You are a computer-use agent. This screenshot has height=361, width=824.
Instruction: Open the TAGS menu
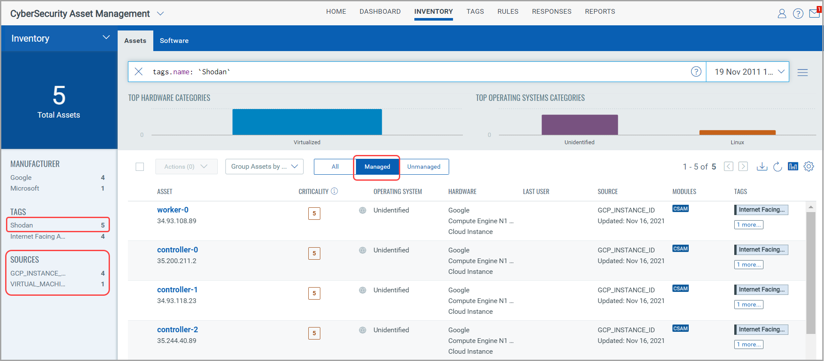point(475,12)
